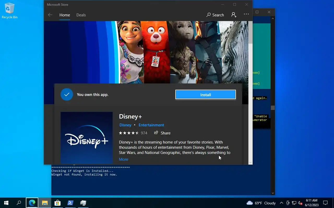Close the background PowerShell window

click(269, 12)
